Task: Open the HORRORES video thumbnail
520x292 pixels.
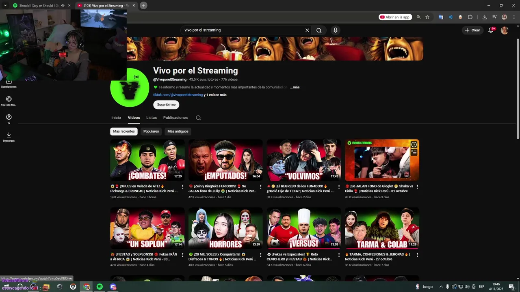Action: (225, 228)
